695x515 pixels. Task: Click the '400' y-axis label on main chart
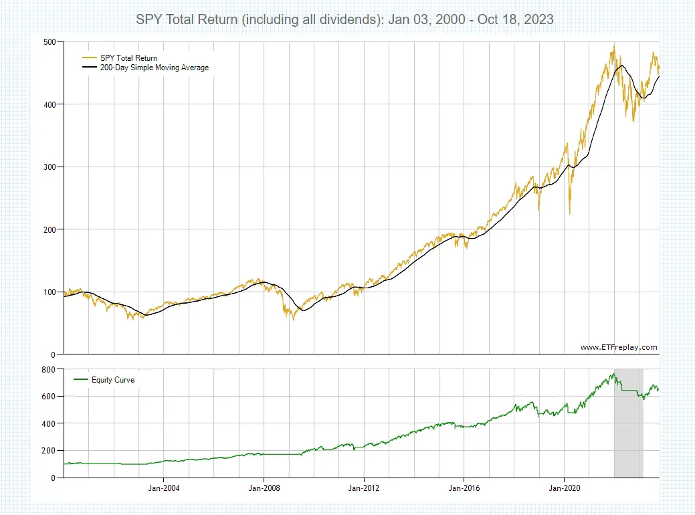point(49,105)
